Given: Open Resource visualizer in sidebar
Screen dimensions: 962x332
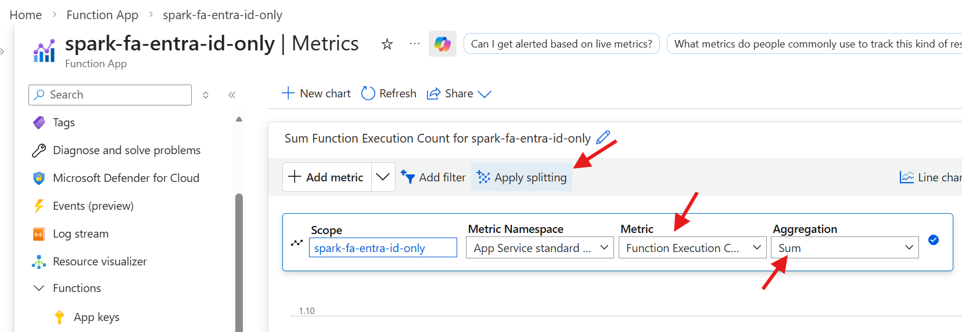Looking at the screenshot, I should tap(100, 261).
